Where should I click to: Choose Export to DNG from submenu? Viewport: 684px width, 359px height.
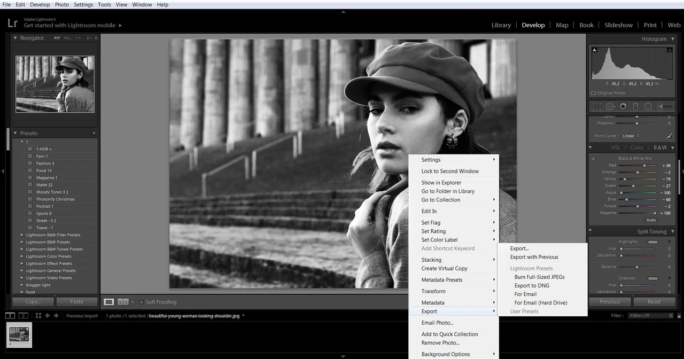point(532,285)
